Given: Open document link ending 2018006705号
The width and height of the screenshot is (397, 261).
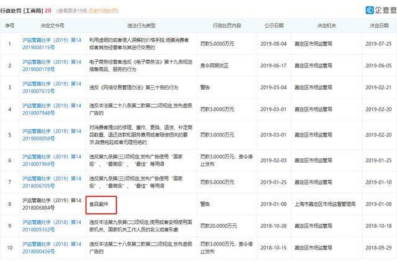Looking at the screenshot, I should pyautogui.click(x=51, y=182).
